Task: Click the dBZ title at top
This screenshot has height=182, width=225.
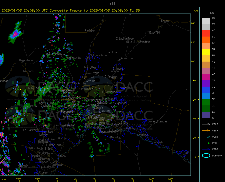Action: point(112,4)
